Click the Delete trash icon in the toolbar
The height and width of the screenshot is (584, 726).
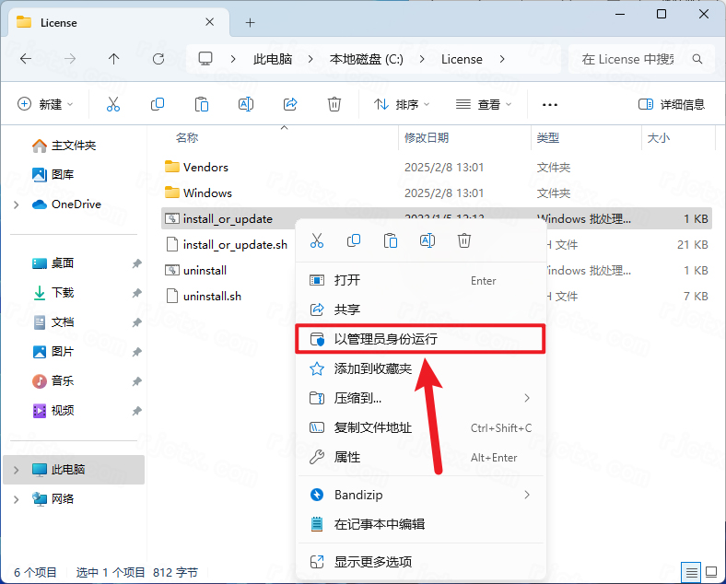(x=334, y=105)
